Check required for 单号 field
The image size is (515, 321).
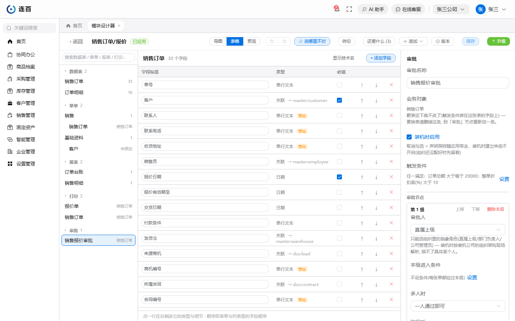(339, 85)
